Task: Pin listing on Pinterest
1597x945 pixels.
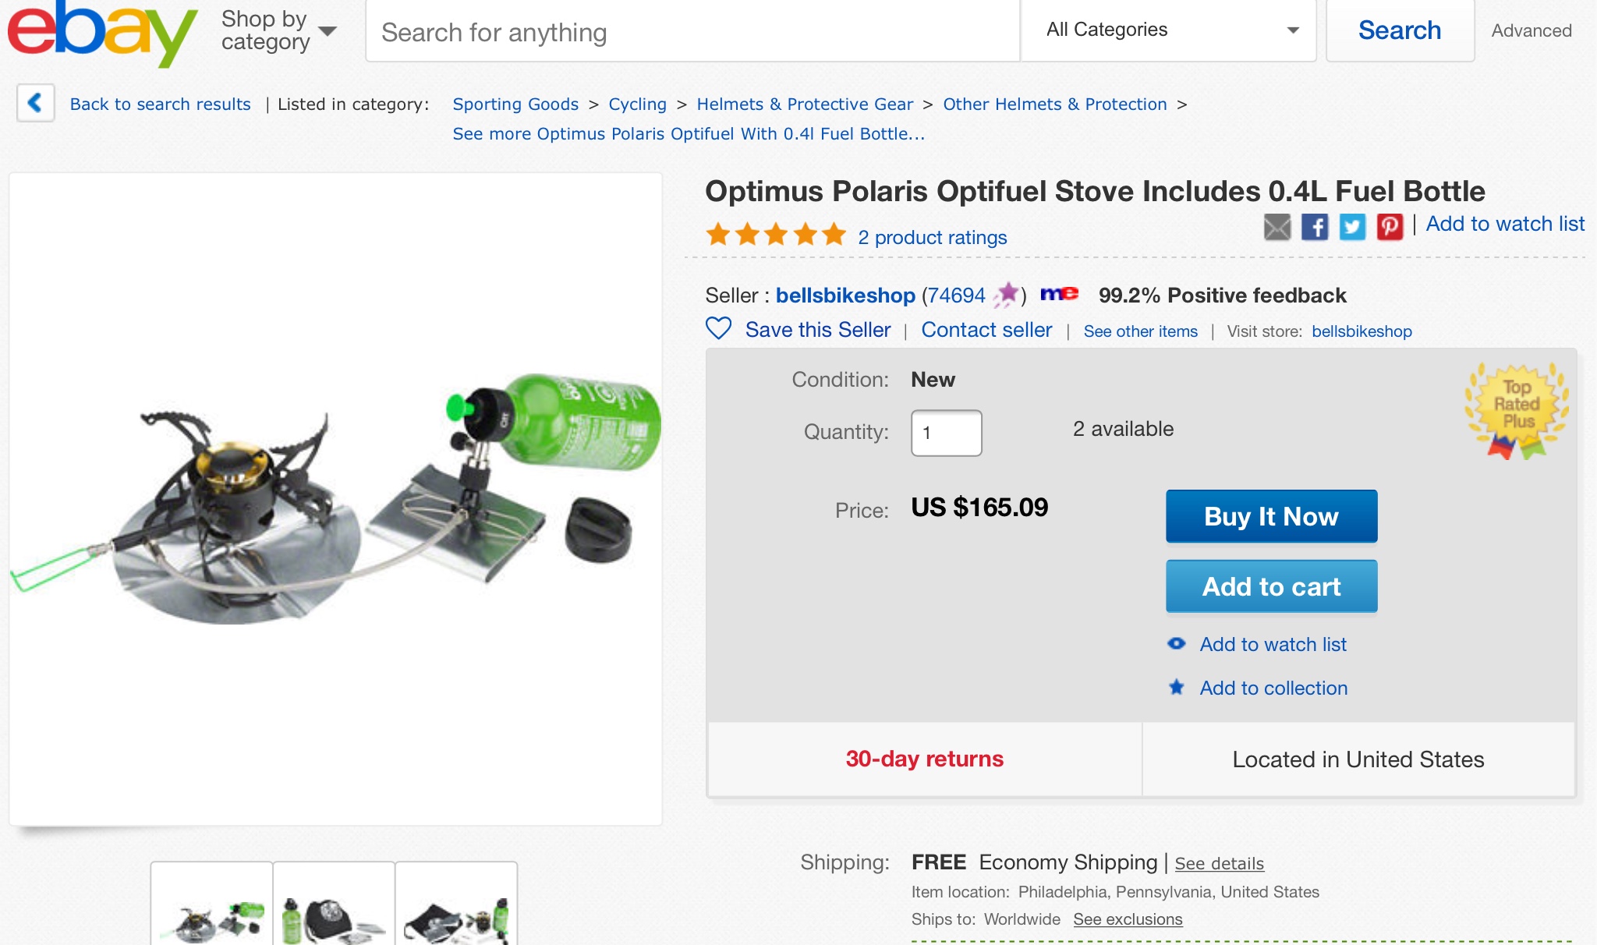Action: [x=1390, y=227]
